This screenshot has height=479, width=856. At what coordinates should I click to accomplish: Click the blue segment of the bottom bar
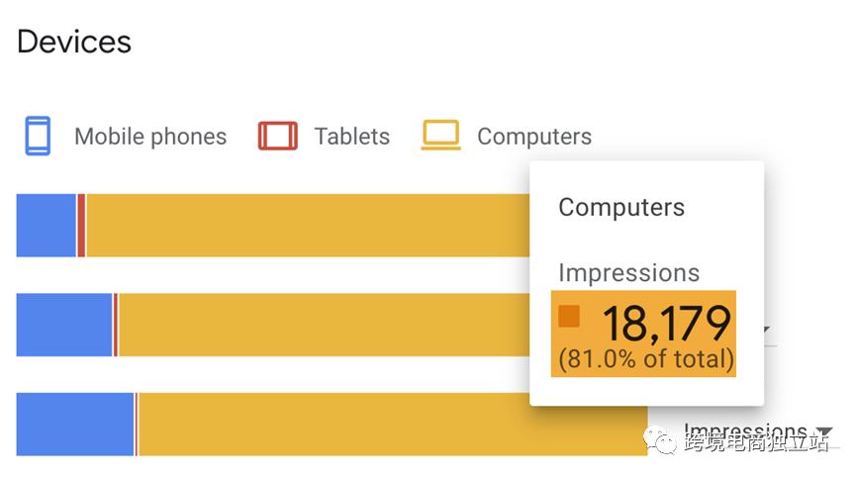coord(75,425)
